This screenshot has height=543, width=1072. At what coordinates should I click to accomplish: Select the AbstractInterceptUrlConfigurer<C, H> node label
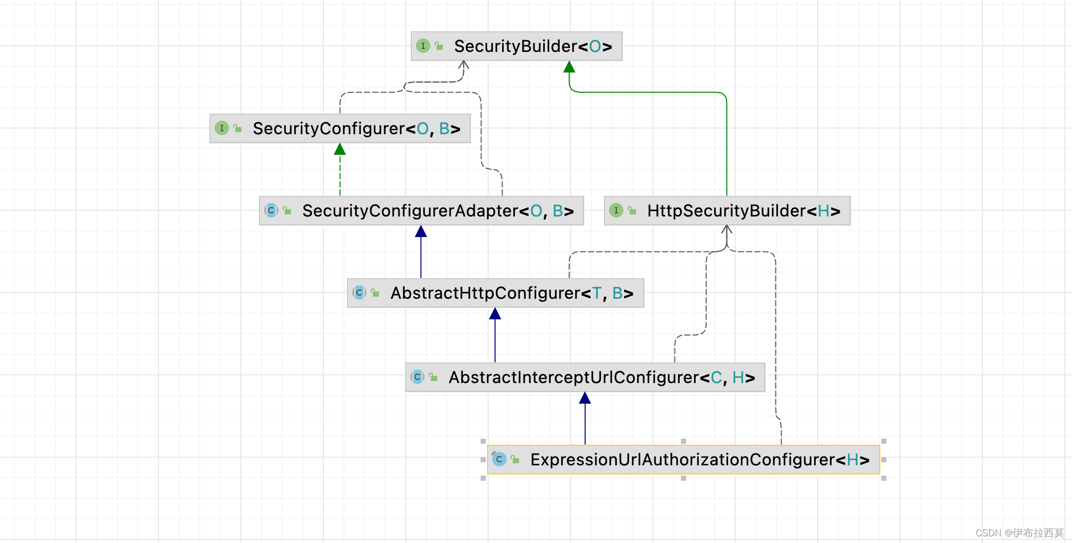[x=602, y=377]
